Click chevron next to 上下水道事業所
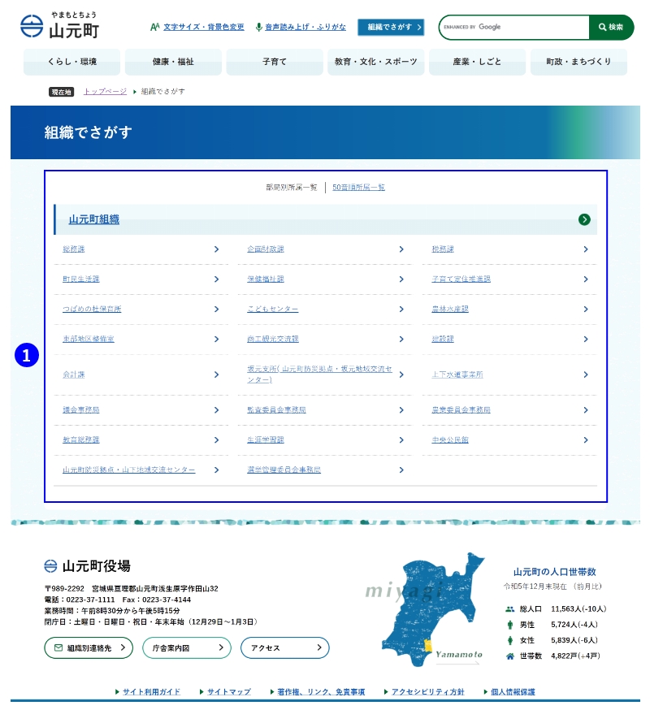The height and width of the screenshot is (710, 650). (x=586, y=375)
